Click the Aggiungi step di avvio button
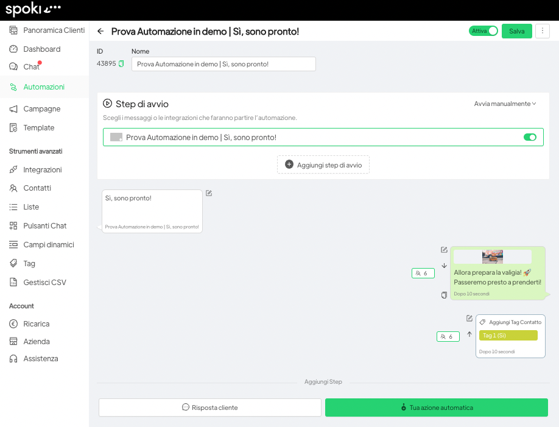Viewport: 559px width, 427px height. click(x=323, y=164)
